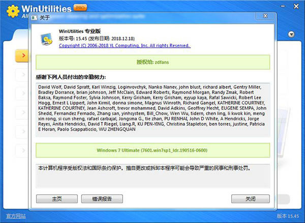Click the PRO badge beside WinUtilities title
The height and width of the screenshot is (223, 305).
point(80,8)
